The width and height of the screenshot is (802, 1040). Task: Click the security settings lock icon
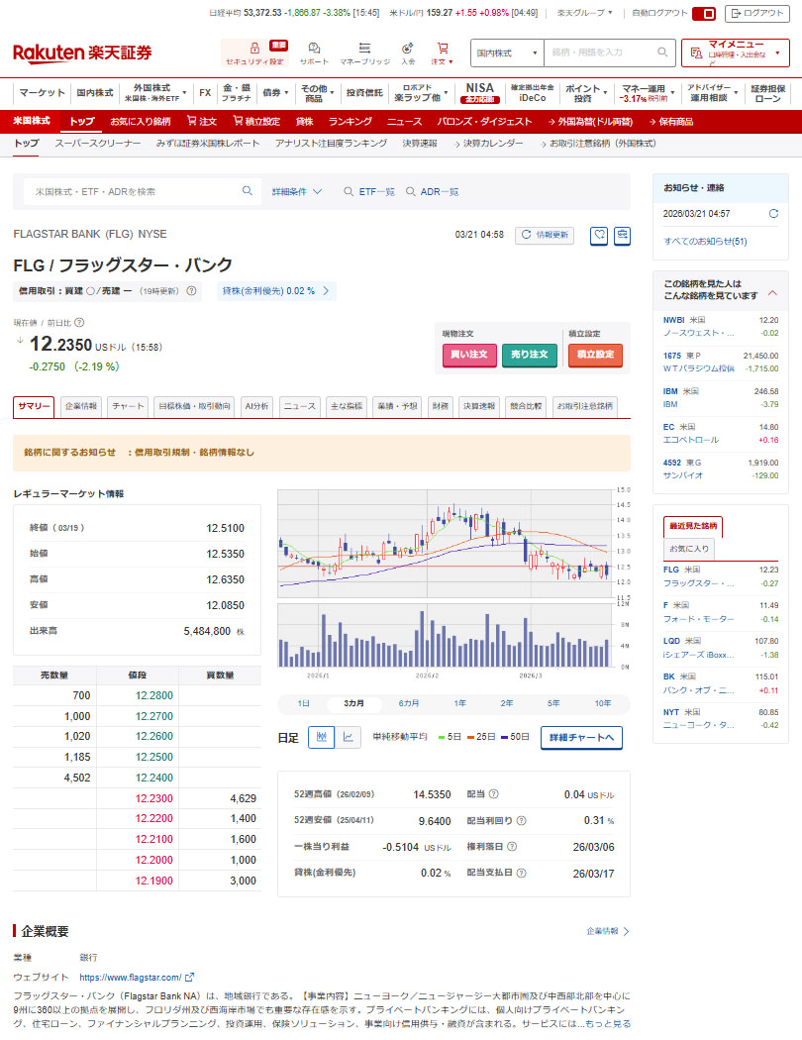click(x=254, y=48)
